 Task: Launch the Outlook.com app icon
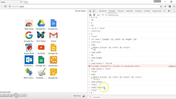pyautogui.click(x=29, y=60)
